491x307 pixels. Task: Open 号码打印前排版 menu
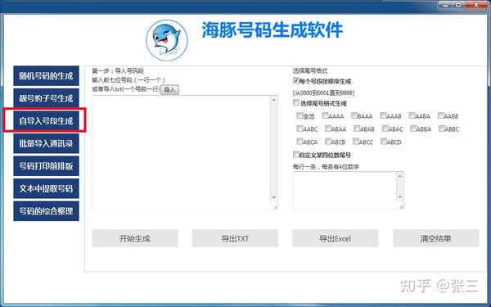(x=46, y=166)
